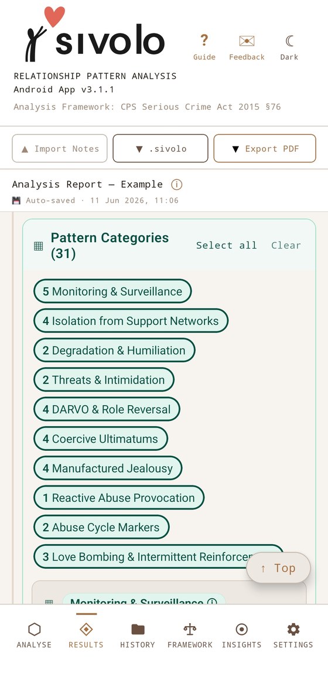Viewport: 328px width, 676px height.
Task: Open the Feedback envelope icon
Action: point(247,41)
